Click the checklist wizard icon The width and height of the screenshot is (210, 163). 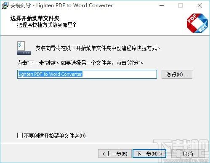click(x=24, y=48)
